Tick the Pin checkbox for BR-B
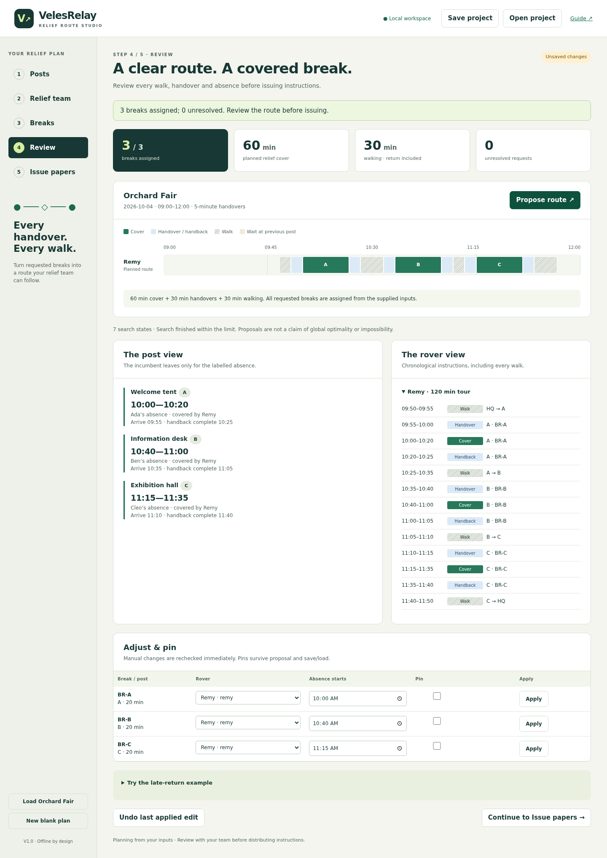The image size is (607, 858). click(x=437, y=721)
